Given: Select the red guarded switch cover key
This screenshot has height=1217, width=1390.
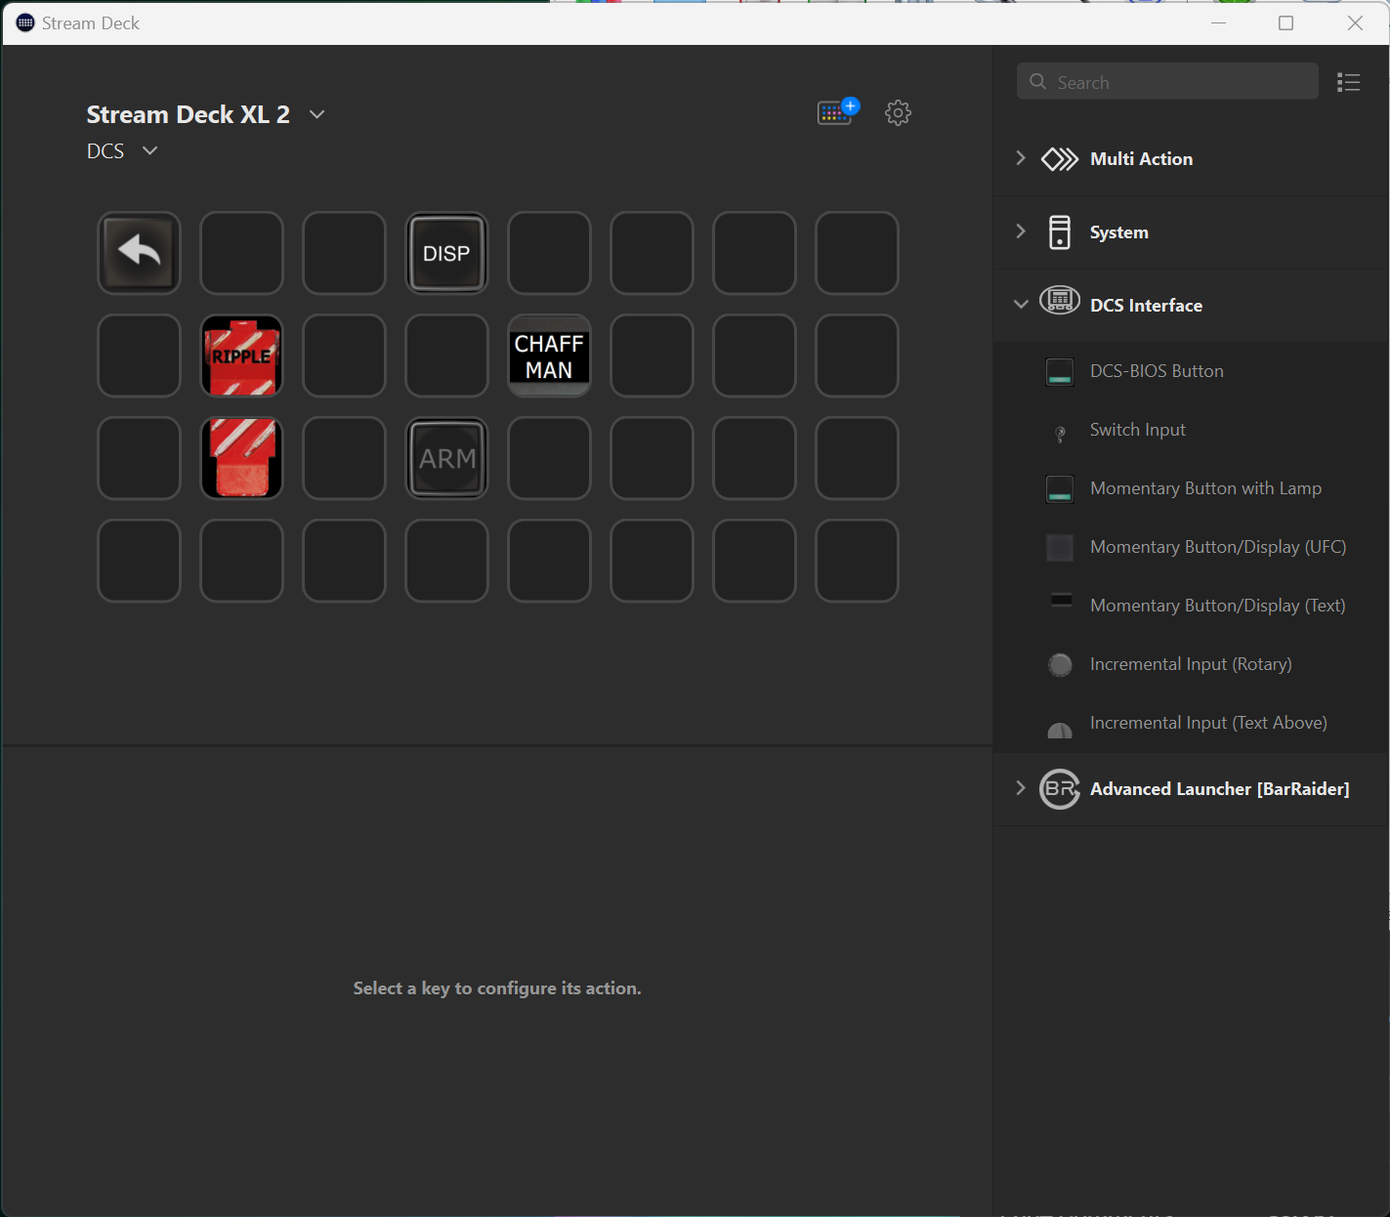Looking at the screenshot, I should (241, 458).
